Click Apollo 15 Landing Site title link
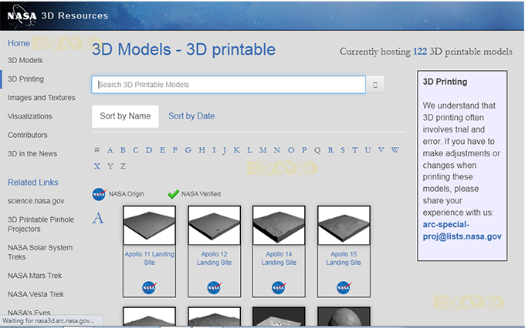This screenshot has width=525, height=328. pos(344,259)
